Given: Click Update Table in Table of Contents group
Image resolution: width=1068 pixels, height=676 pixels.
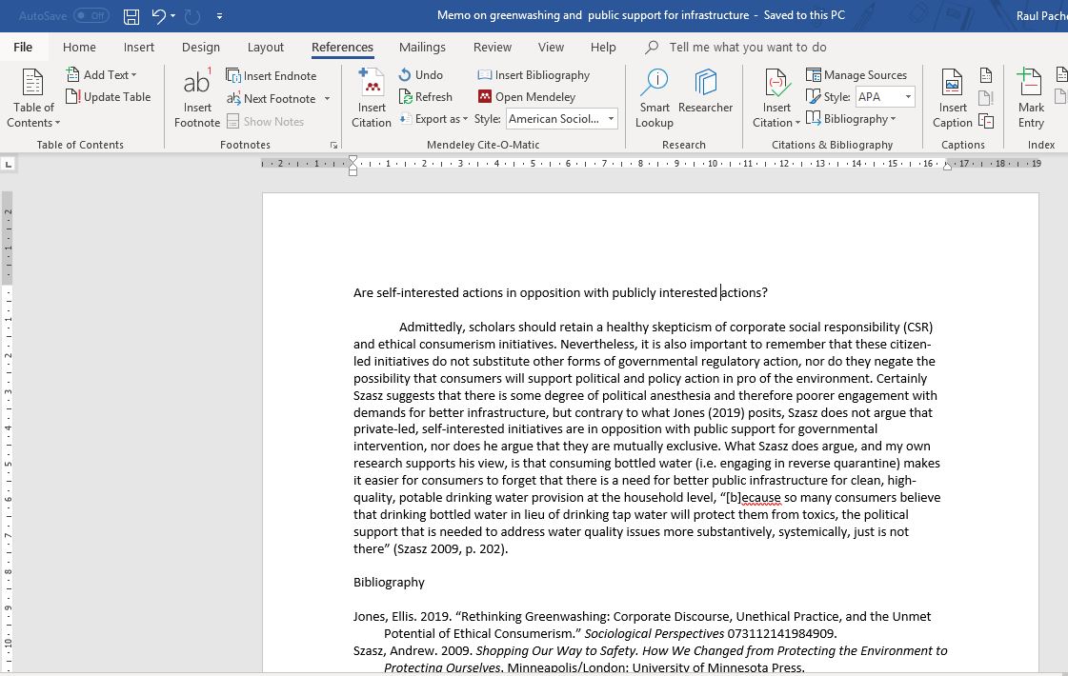Looking at the screenshot, I should click(109, 97).
